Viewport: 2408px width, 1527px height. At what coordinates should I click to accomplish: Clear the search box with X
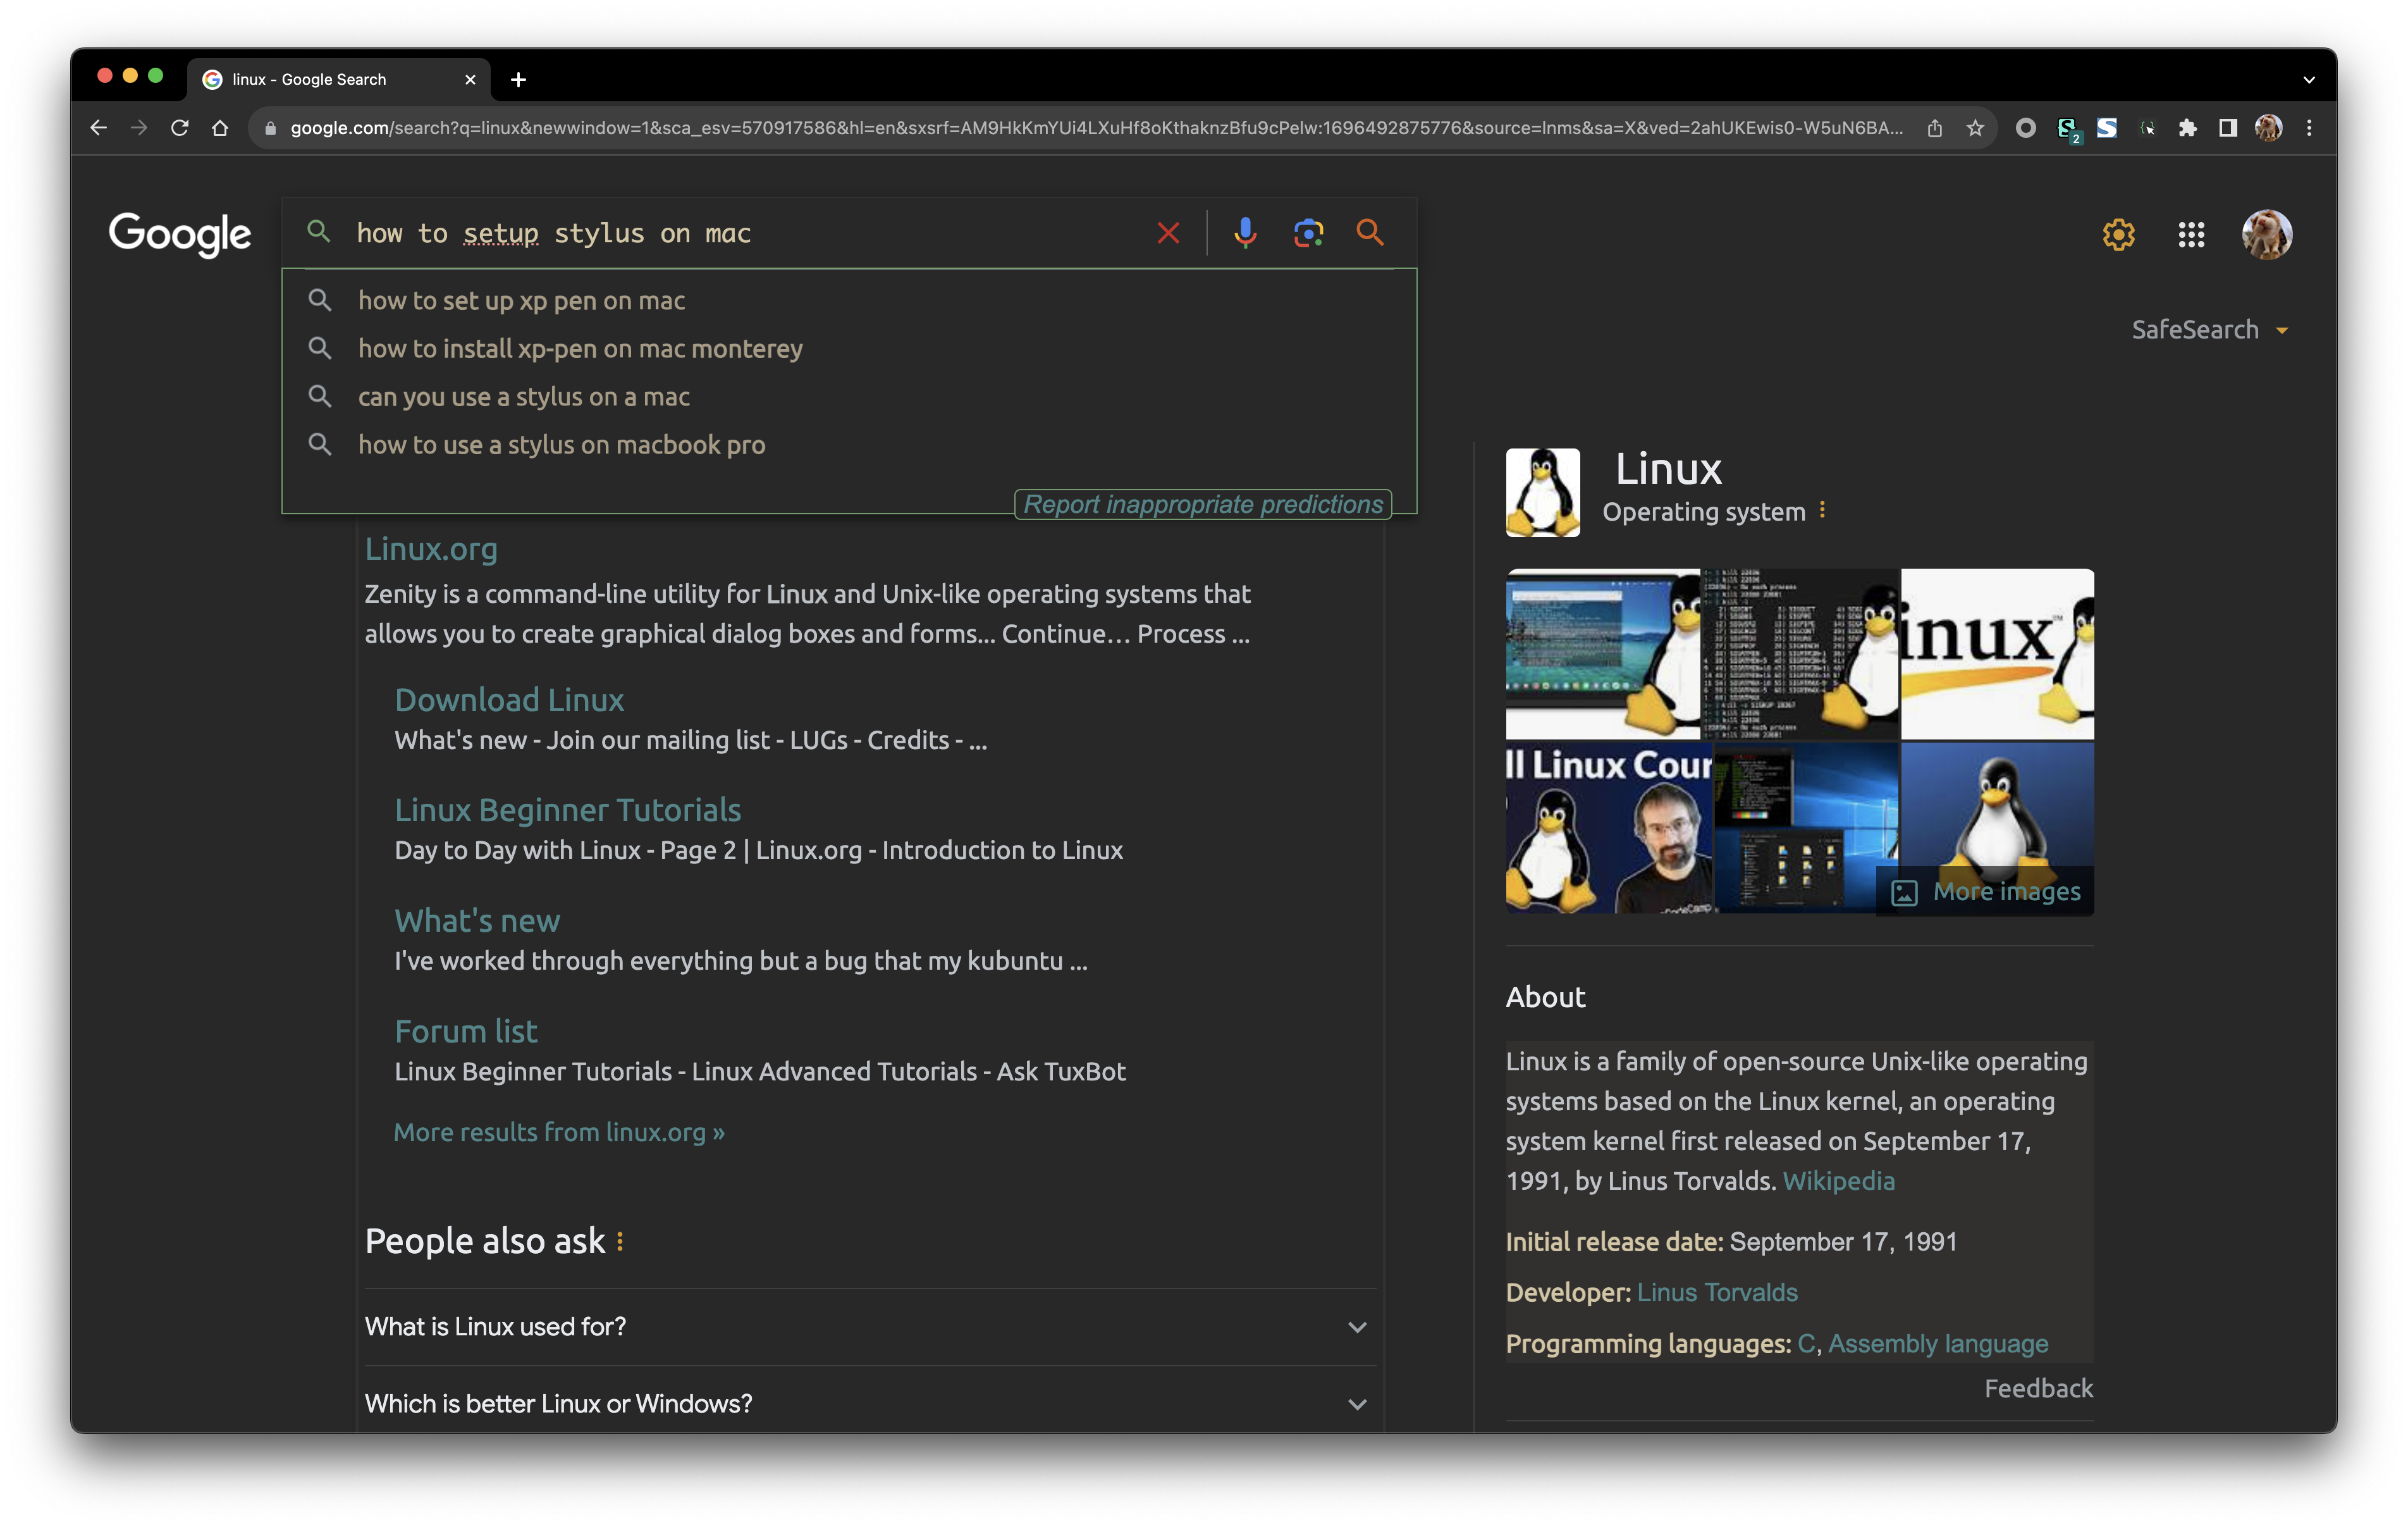[x=1168, y=233]
